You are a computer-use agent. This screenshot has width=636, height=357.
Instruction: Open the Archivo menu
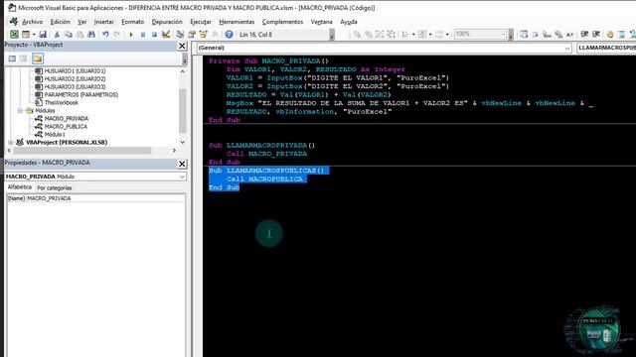pyautogui.click(x=32, y=22)
